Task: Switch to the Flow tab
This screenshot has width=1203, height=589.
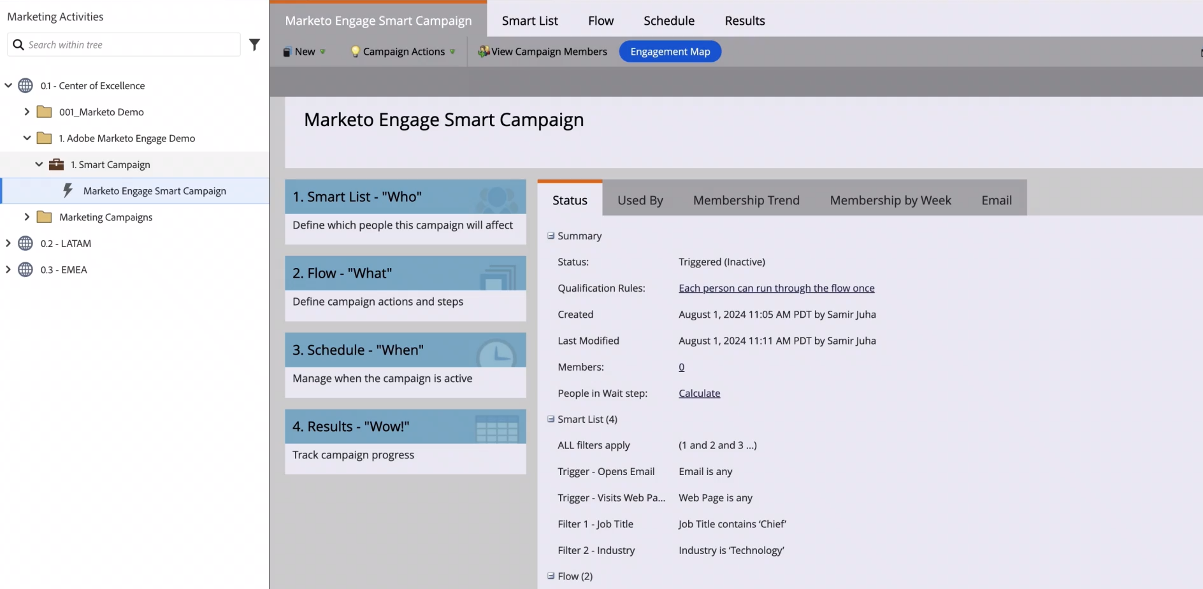Action: (x=601, y=20)
